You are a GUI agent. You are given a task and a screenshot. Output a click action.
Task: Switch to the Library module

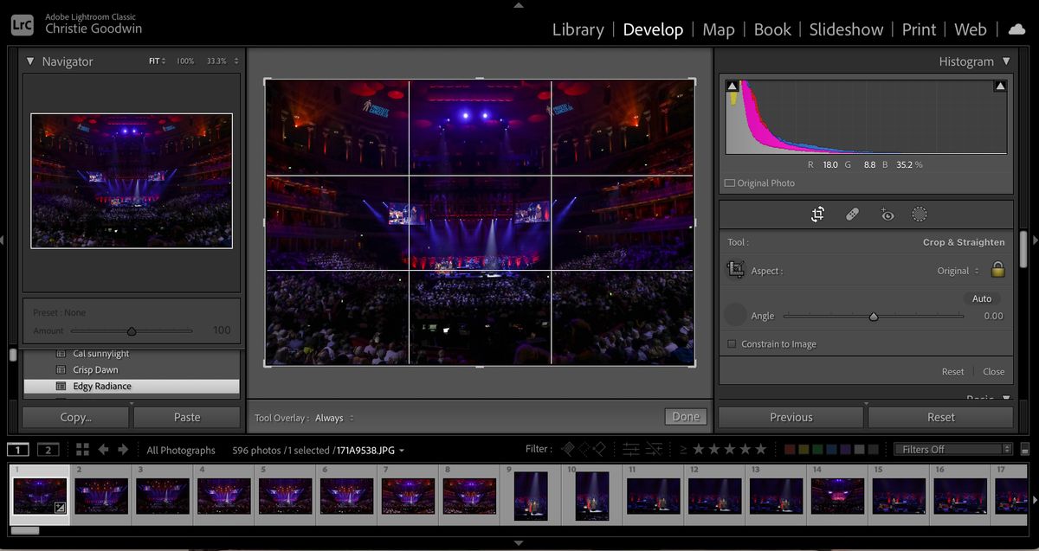coord(578,29)
